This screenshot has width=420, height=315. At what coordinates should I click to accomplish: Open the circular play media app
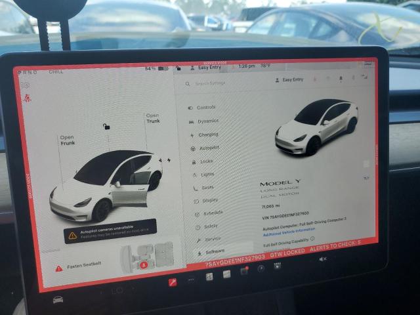(261, 268)
